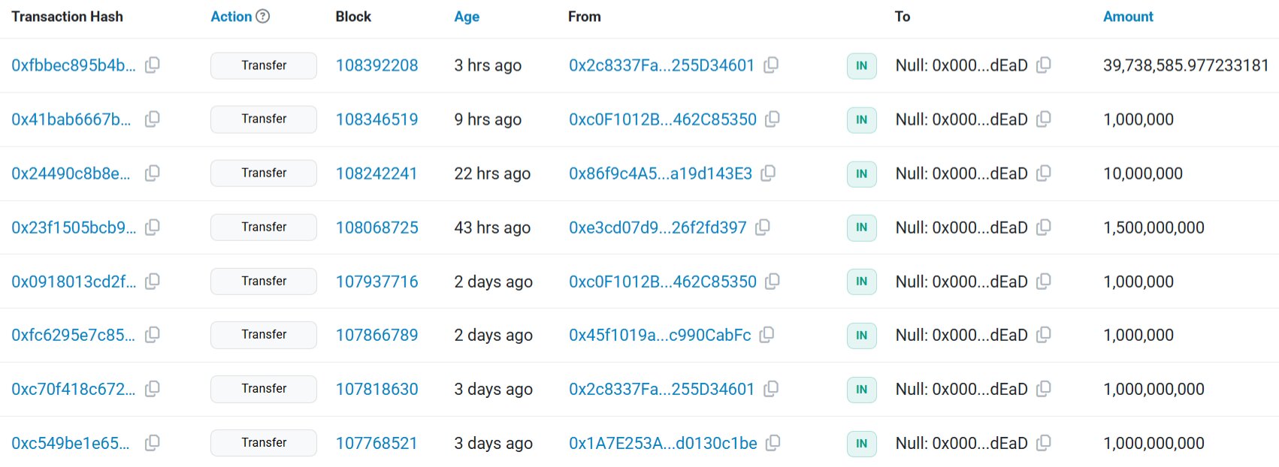The width and height of the screenshot is (1279, 467).
Task: Sort by the Amount column header
Action: (1128, 17)
